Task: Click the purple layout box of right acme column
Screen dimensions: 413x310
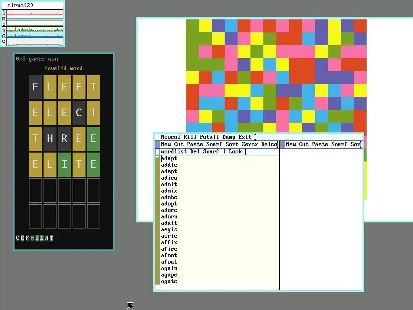Action: 282,144
